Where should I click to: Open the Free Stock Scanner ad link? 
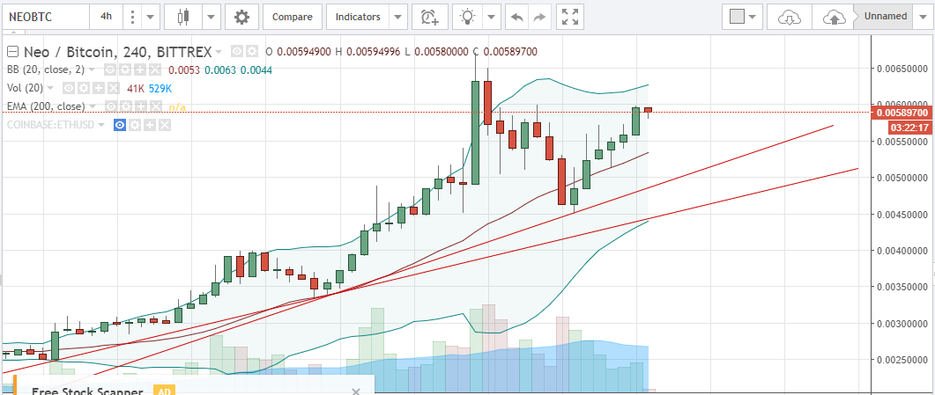pos(87,391)
